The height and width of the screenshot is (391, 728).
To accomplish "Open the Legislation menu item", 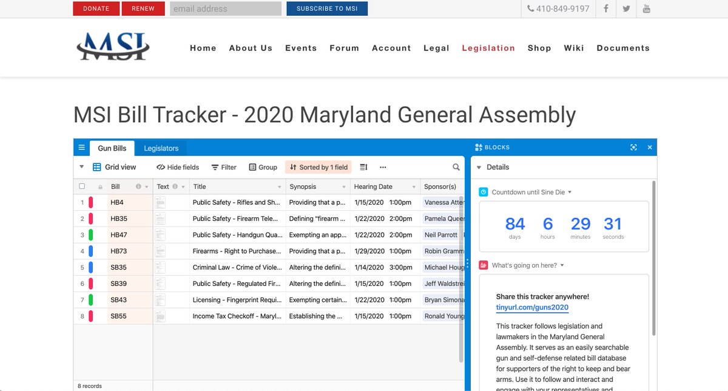I will coord(488,48).
